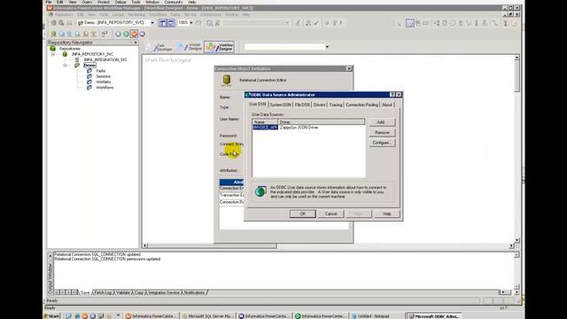Open the Debug menu in top menu bar

tap(120, 2)
